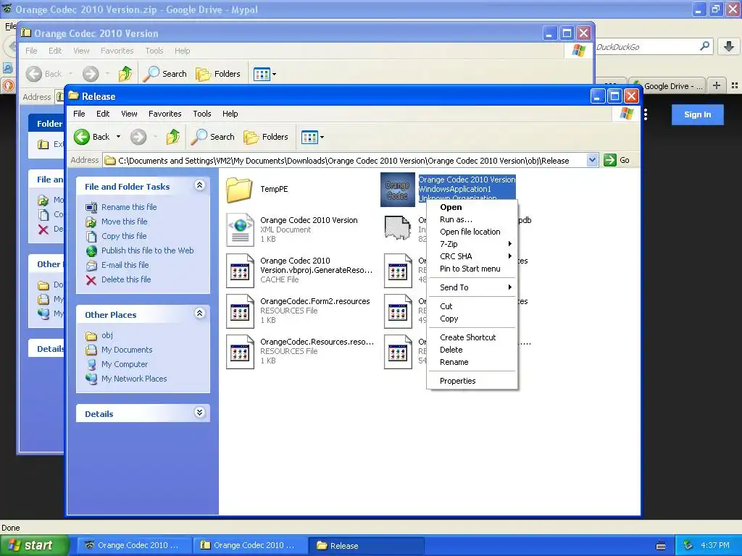Click Sign In button in browser
Viewport: 742px width, 556px height.
(x=698, y=114)
